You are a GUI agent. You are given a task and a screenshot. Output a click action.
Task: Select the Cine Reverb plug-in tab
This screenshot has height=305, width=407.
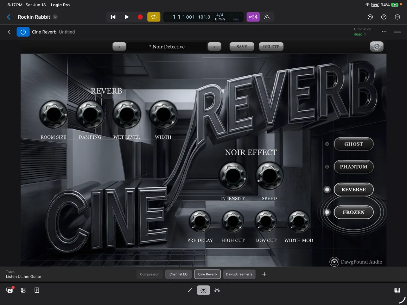(207, 274)
